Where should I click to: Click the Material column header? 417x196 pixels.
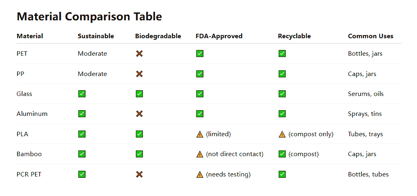[x=30, y=36]
